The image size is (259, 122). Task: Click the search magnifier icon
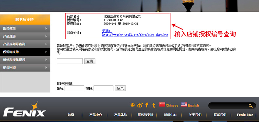pos(251,106)
